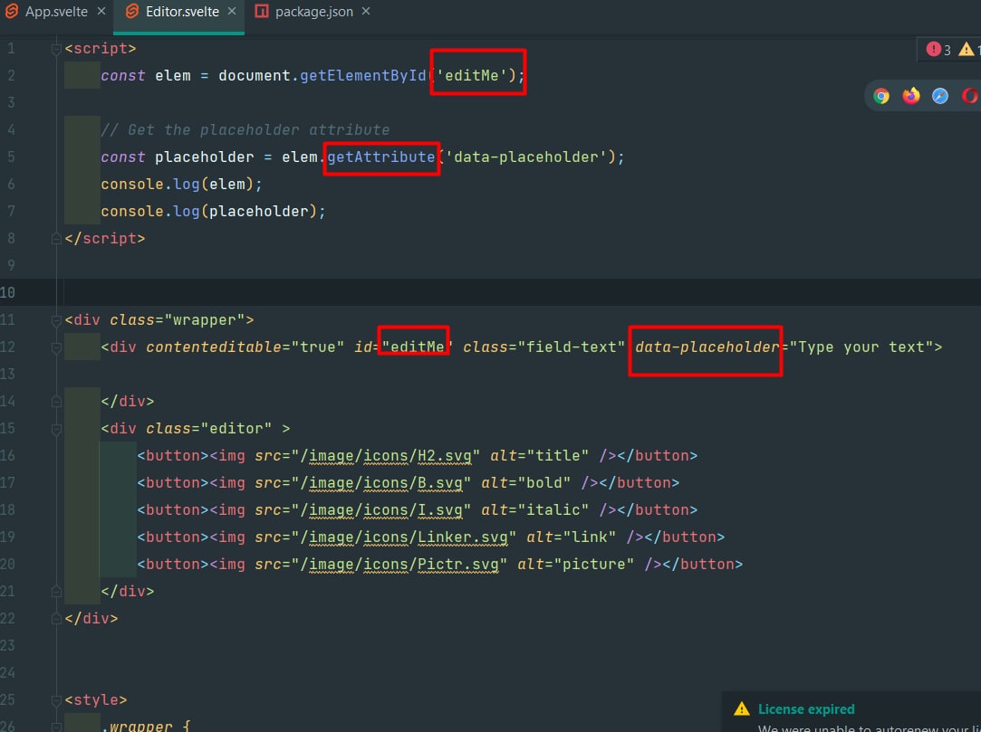The height and width of the screenshot is (732, 981).
Task: Click line number 10 in the gutter
Action: click(x=7, y=292)
